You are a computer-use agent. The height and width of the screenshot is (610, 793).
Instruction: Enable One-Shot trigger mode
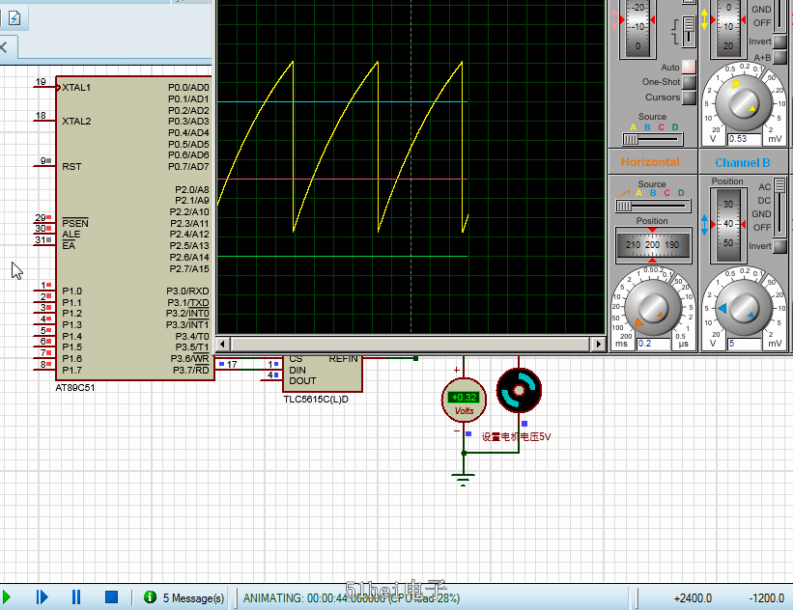click(689, 82)
